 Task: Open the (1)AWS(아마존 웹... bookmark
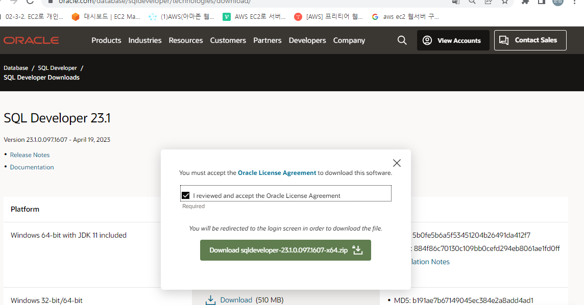[181, 16]
